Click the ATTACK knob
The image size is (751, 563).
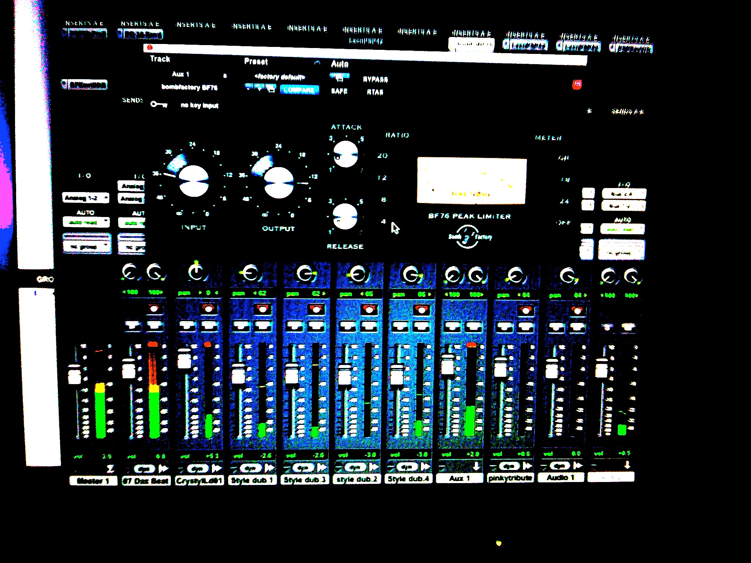pos(345,154)
